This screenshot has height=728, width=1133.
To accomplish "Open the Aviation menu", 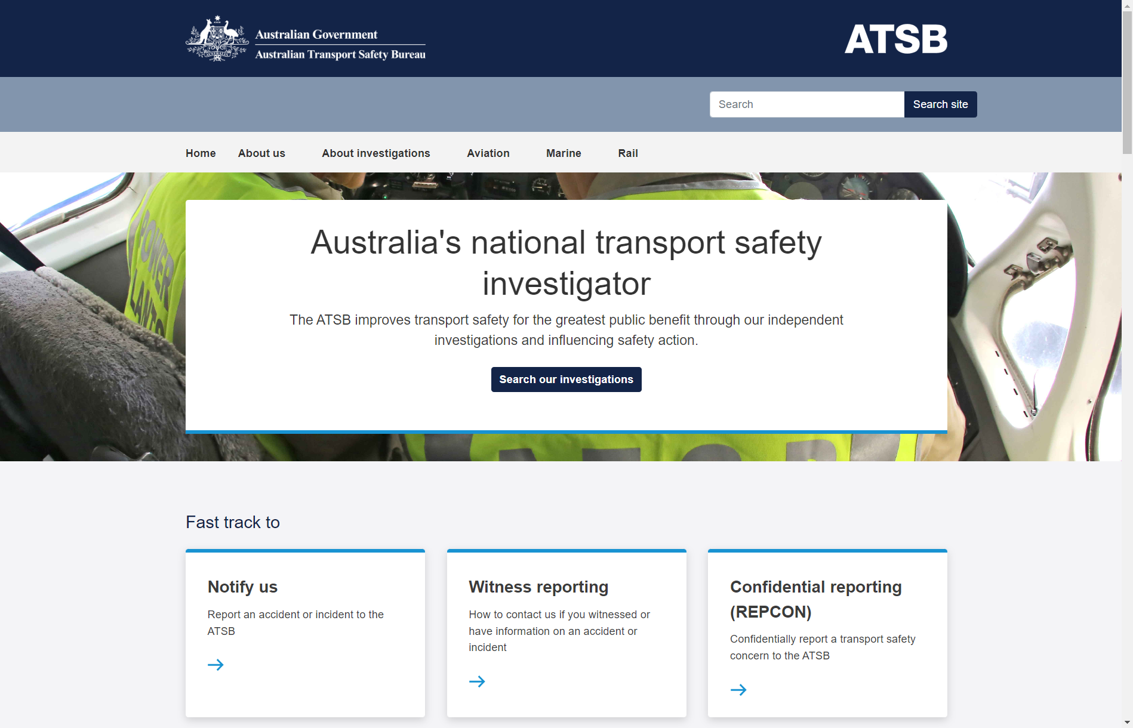I will point(488,153).
